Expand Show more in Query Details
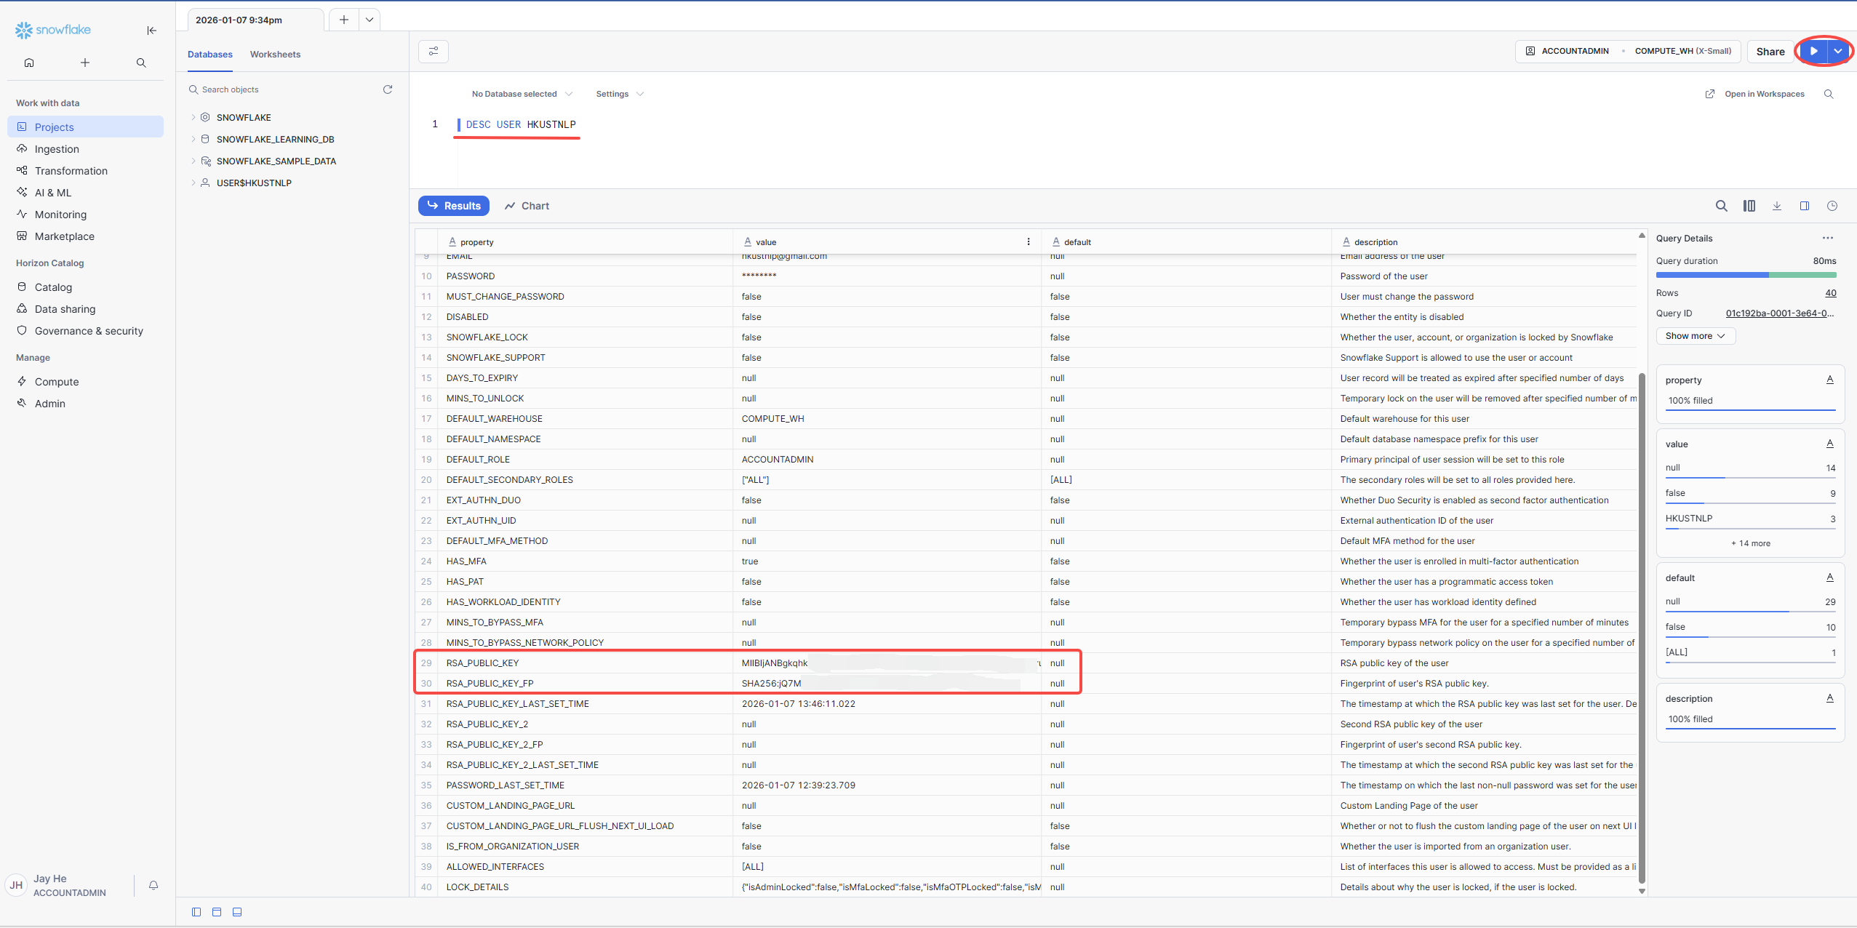Image resolution: width=1857 pixels, height=928 pixels. (1696, 336)
